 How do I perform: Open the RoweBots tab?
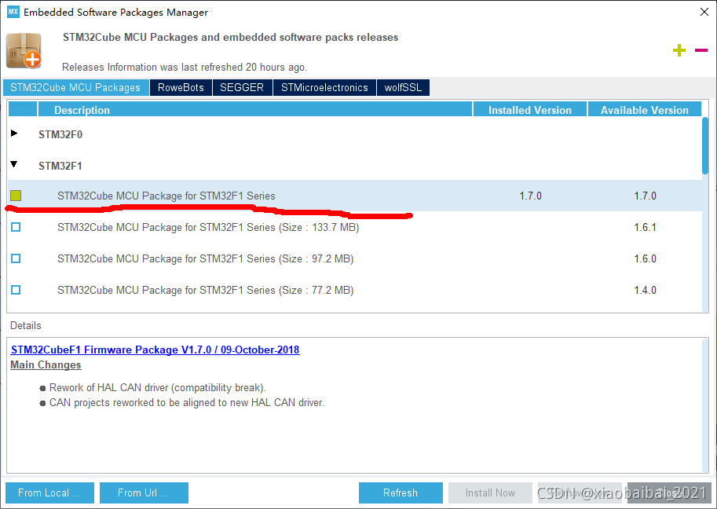pyautogui.click(x=181, y=87)
